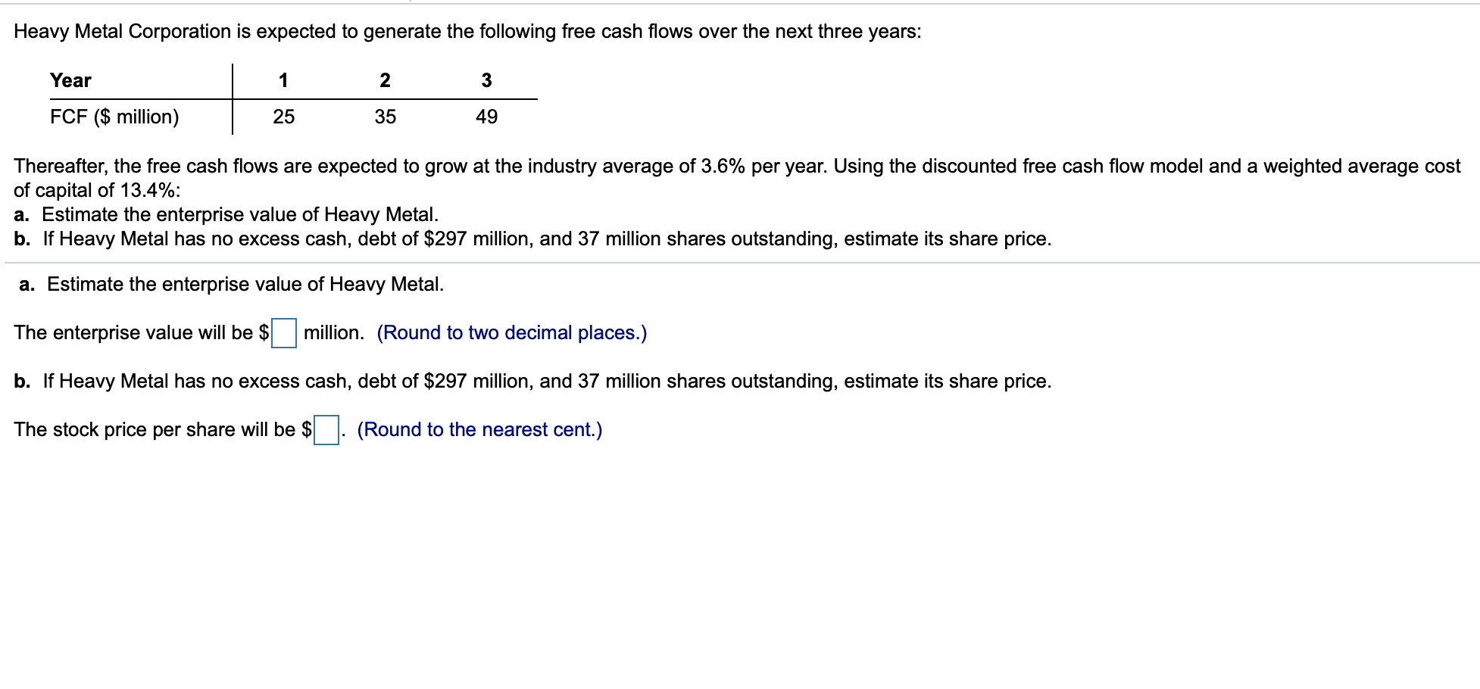Click the opening sentence about Heavy Metal Corporation
Screen dimensions: 1480x689
click(467, 32)
